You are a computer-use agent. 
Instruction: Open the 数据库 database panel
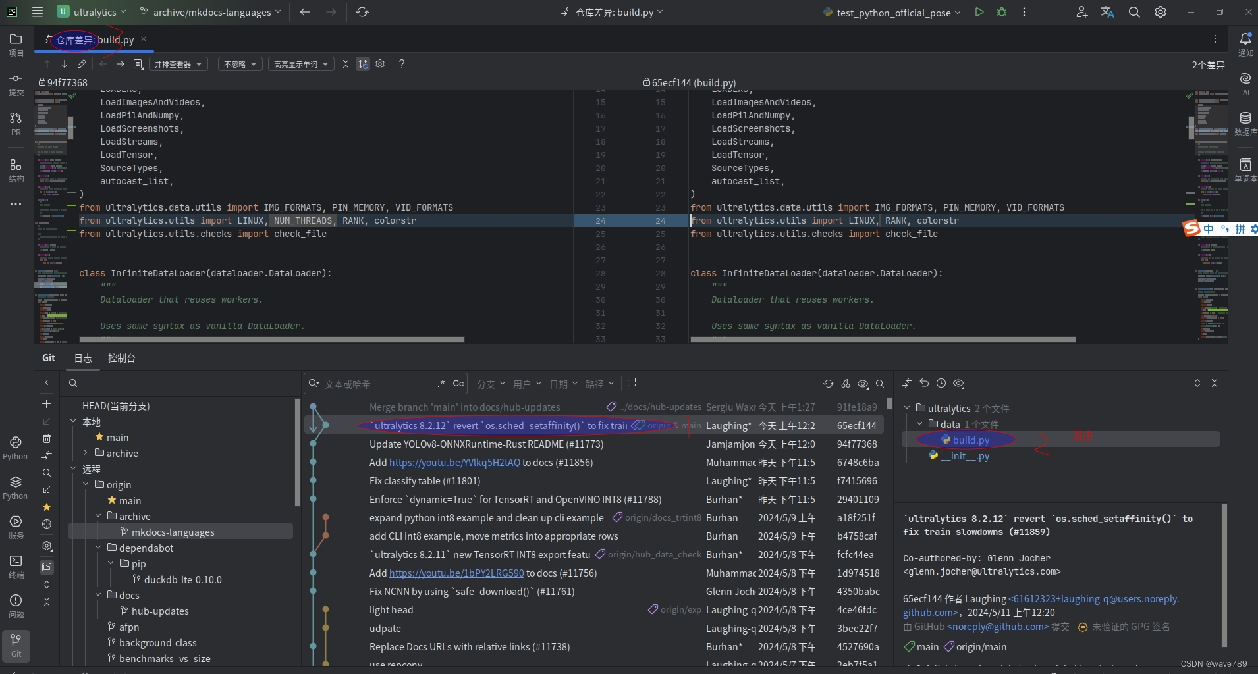click(1245, 123)
